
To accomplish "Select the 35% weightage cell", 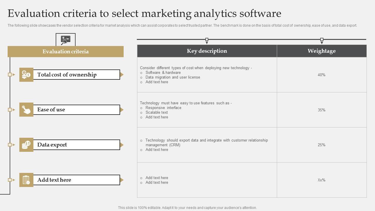I will pos(322,110).
